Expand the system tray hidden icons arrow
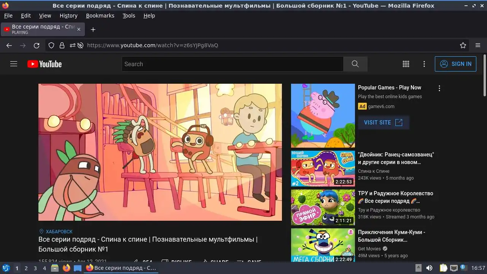This screenshot has width=487, height=274. 418,268
